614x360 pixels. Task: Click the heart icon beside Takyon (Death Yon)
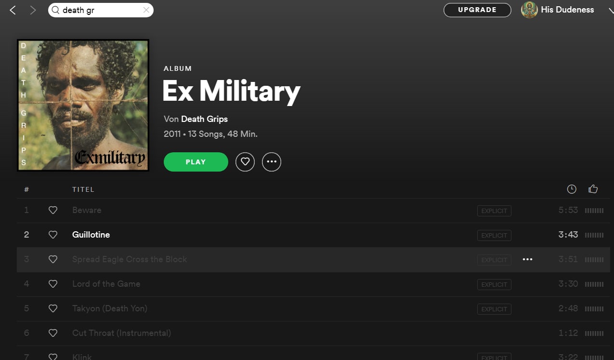click(53, 308)
